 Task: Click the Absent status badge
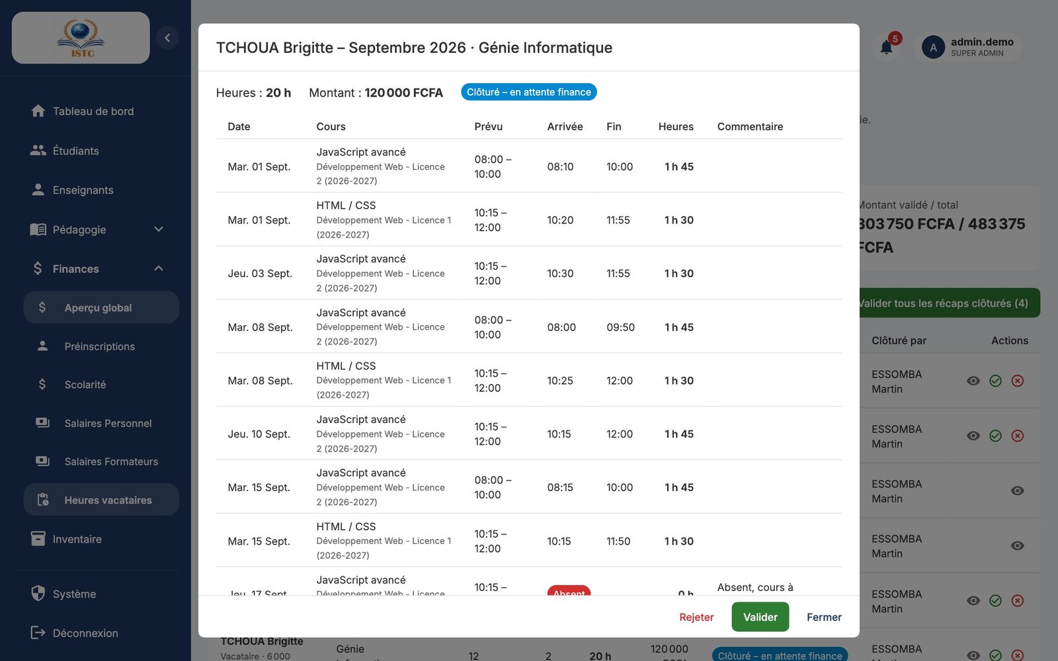point(569,590)
